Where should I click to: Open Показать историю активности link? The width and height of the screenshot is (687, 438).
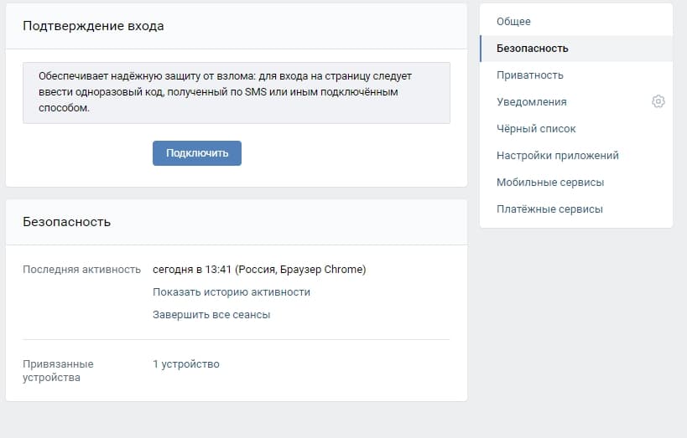tap(232, 291)
